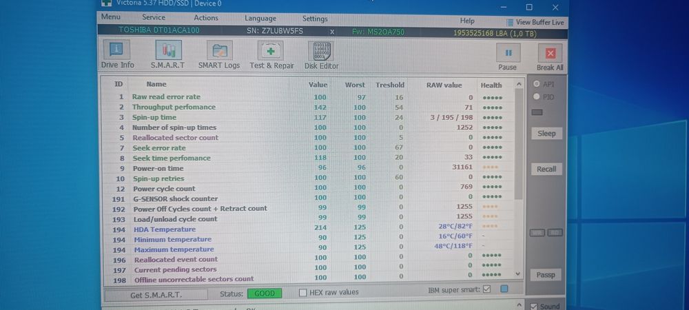Click the Get S.M.A.R.T. button
The image size is (689, 310).
tap(156, 295)
